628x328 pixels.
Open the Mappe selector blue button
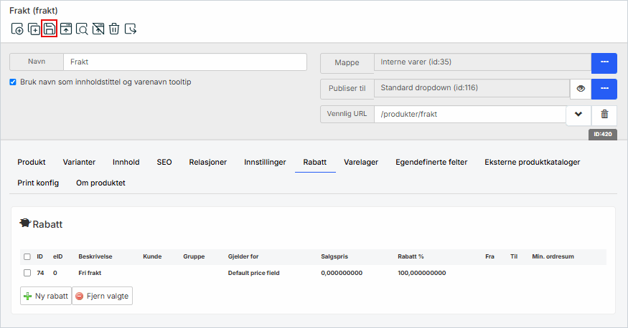[x=604, y=63]
